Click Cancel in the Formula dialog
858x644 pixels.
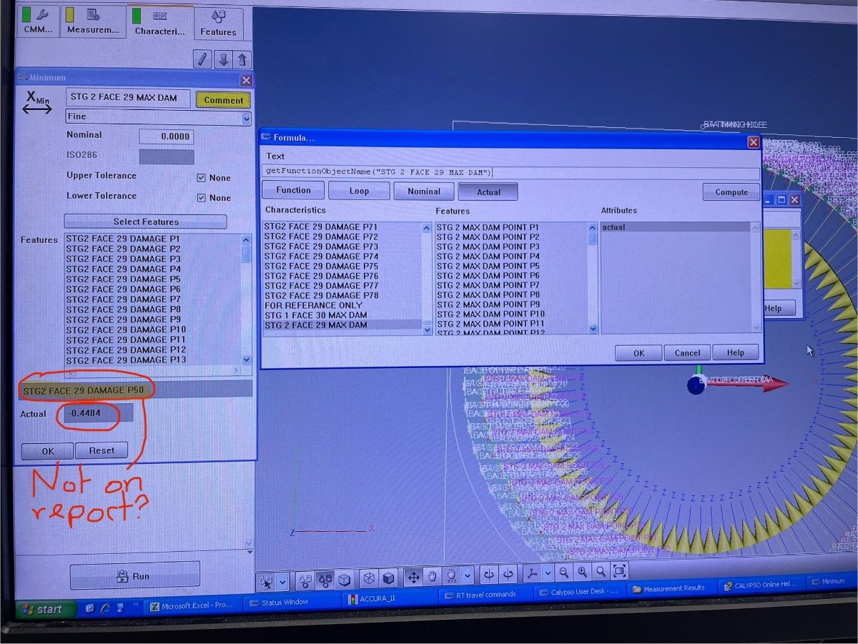click(x=687, y=352)
